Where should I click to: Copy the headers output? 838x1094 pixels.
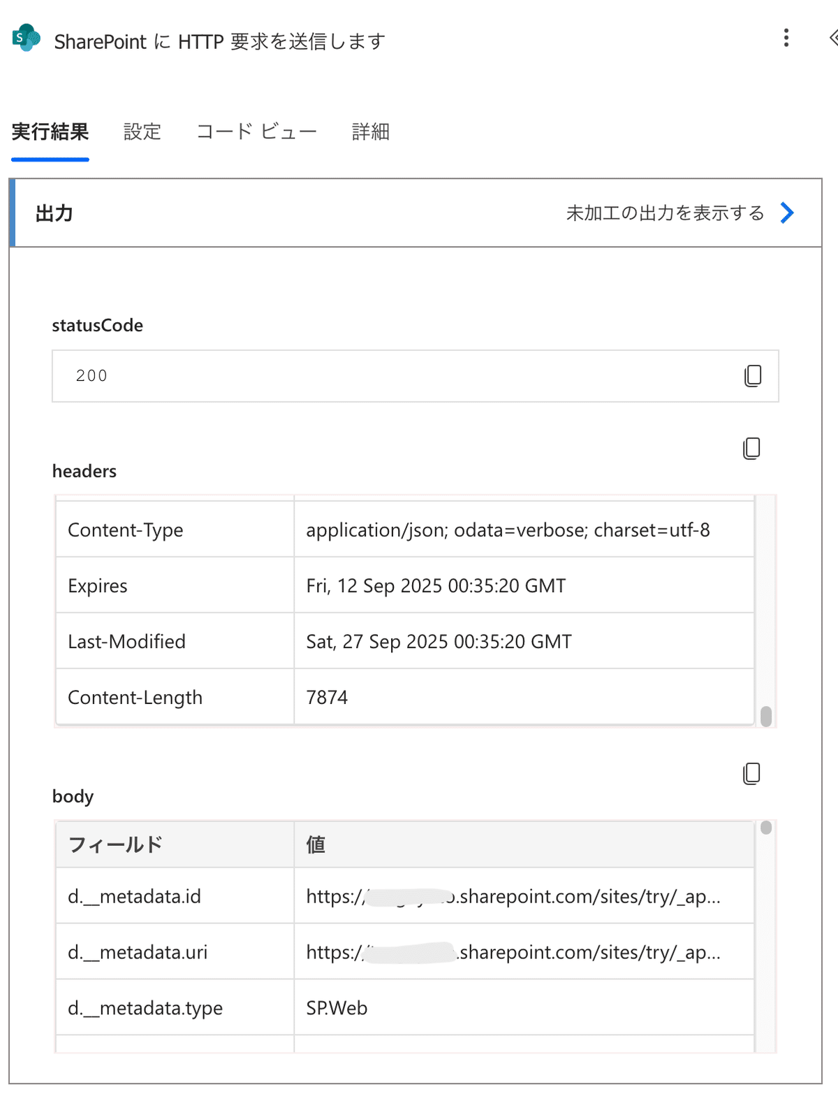click(x=751, y=449)
